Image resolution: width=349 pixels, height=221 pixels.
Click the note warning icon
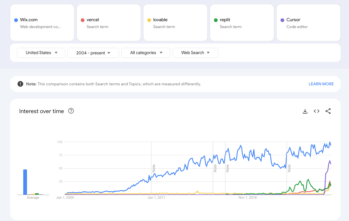click(x=20, y=84)
